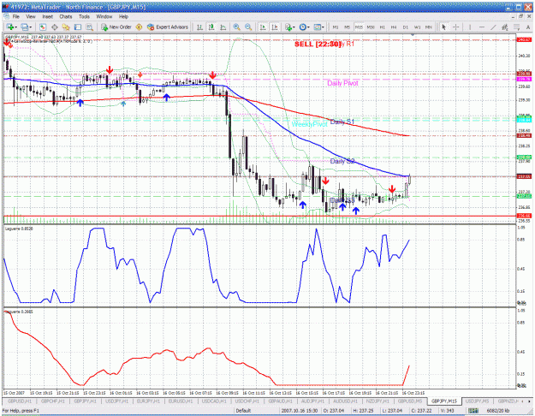The width and height of the screenshot is (535, 416).
Task: Switch to GBPCHF,H1 chart tab
Action: (52, 401)
